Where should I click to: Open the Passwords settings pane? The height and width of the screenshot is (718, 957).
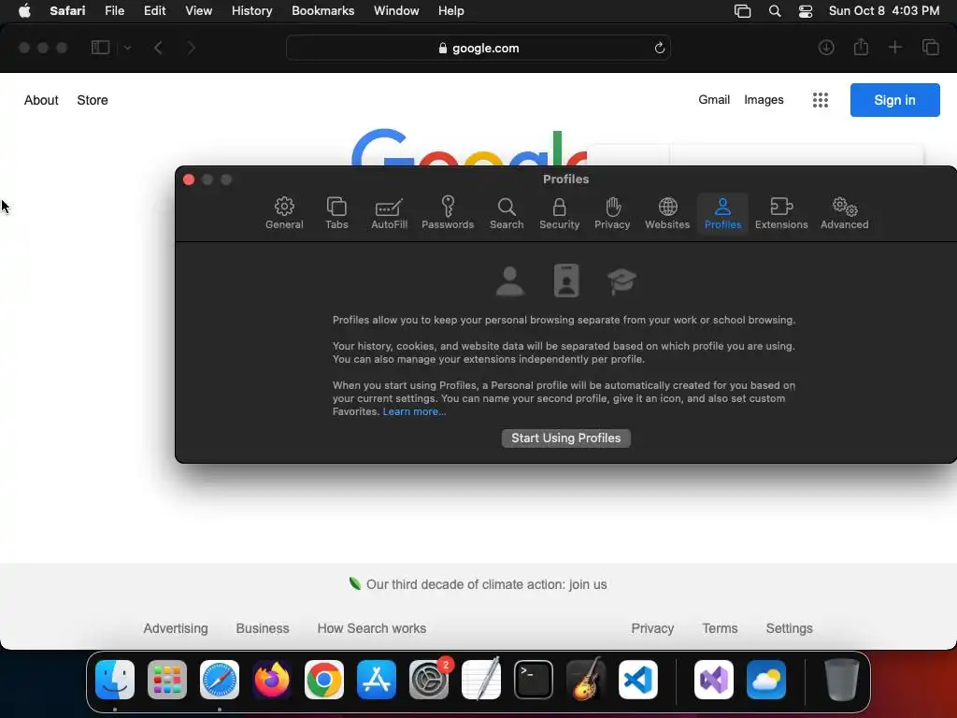(448, 213)
